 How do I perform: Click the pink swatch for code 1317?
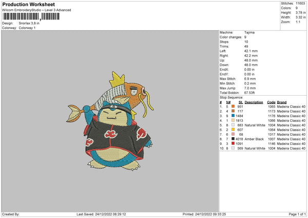233,134
